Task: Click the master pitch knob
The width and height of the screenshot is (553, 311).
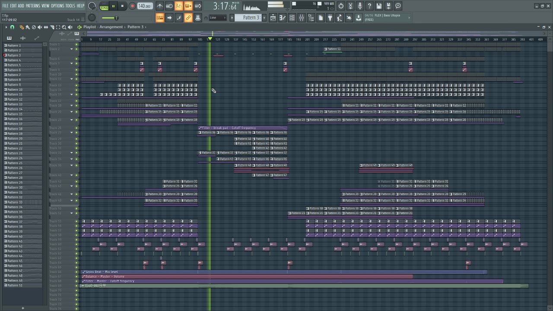Action: (92, 17)
